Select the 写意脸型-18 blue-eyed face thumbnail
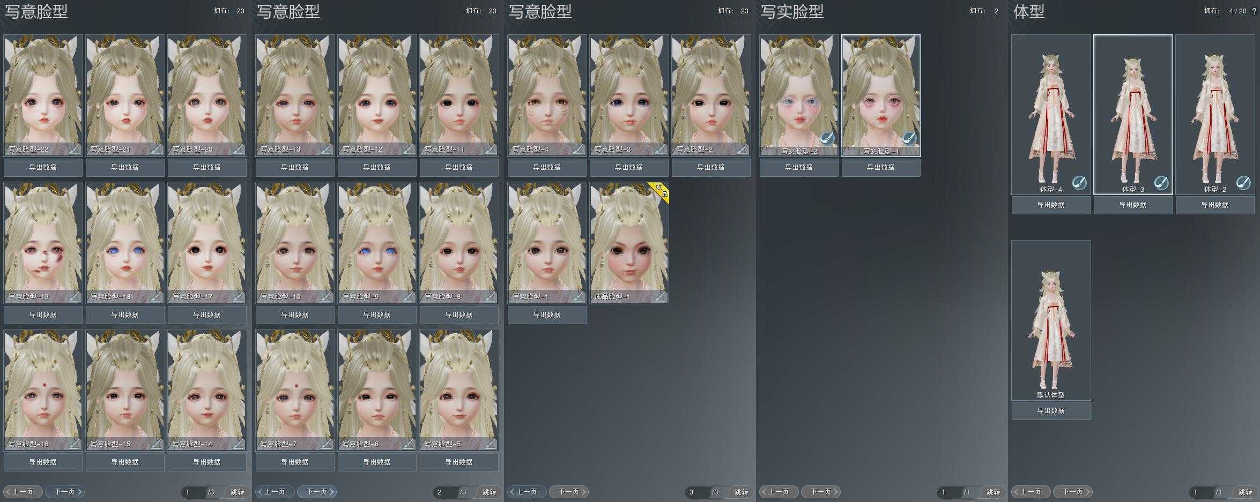1260x502 pixels. coord(125,241)
